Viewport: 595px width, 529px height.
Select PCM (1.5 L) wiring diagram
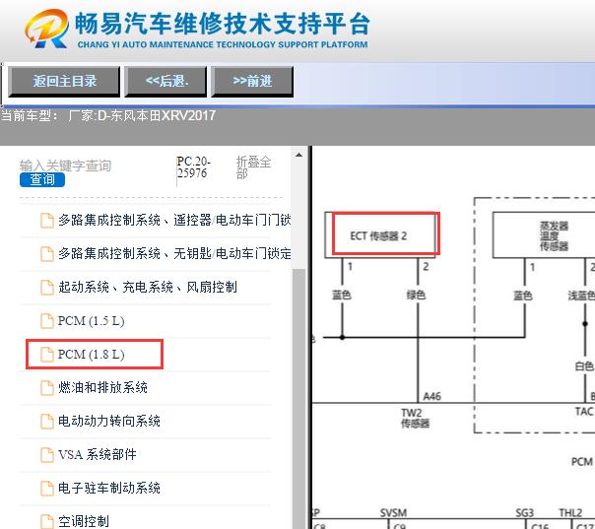[91, 321]
